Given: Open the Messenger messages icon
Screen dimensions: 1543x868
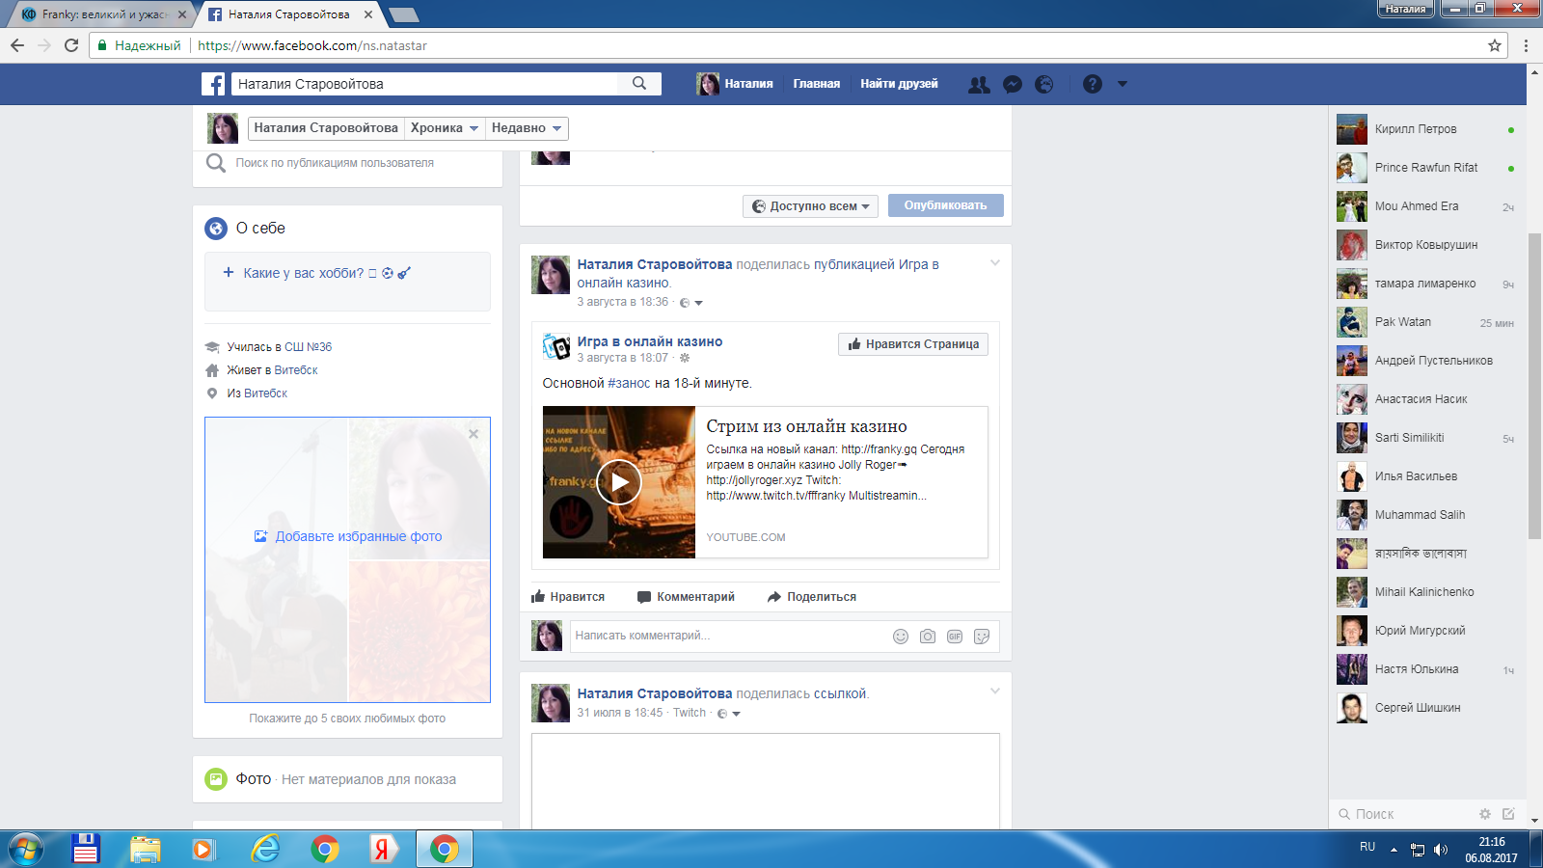Looking at the screenshot, I should (x=1012, y=85).
